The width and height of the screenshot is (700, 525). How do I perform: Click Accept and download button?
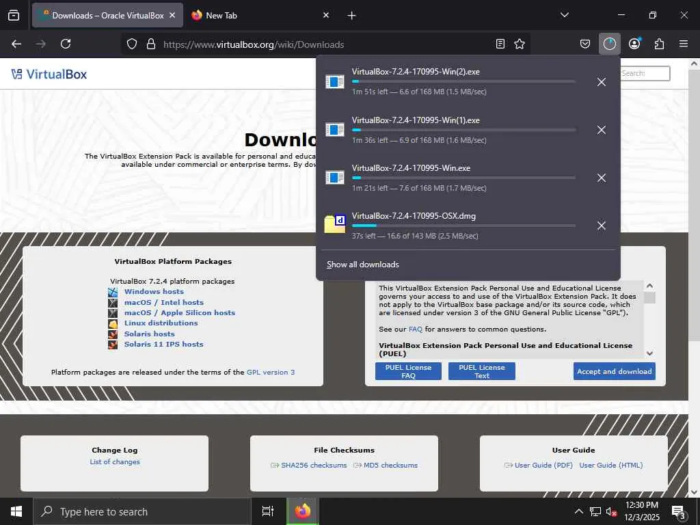click(615, 371)
